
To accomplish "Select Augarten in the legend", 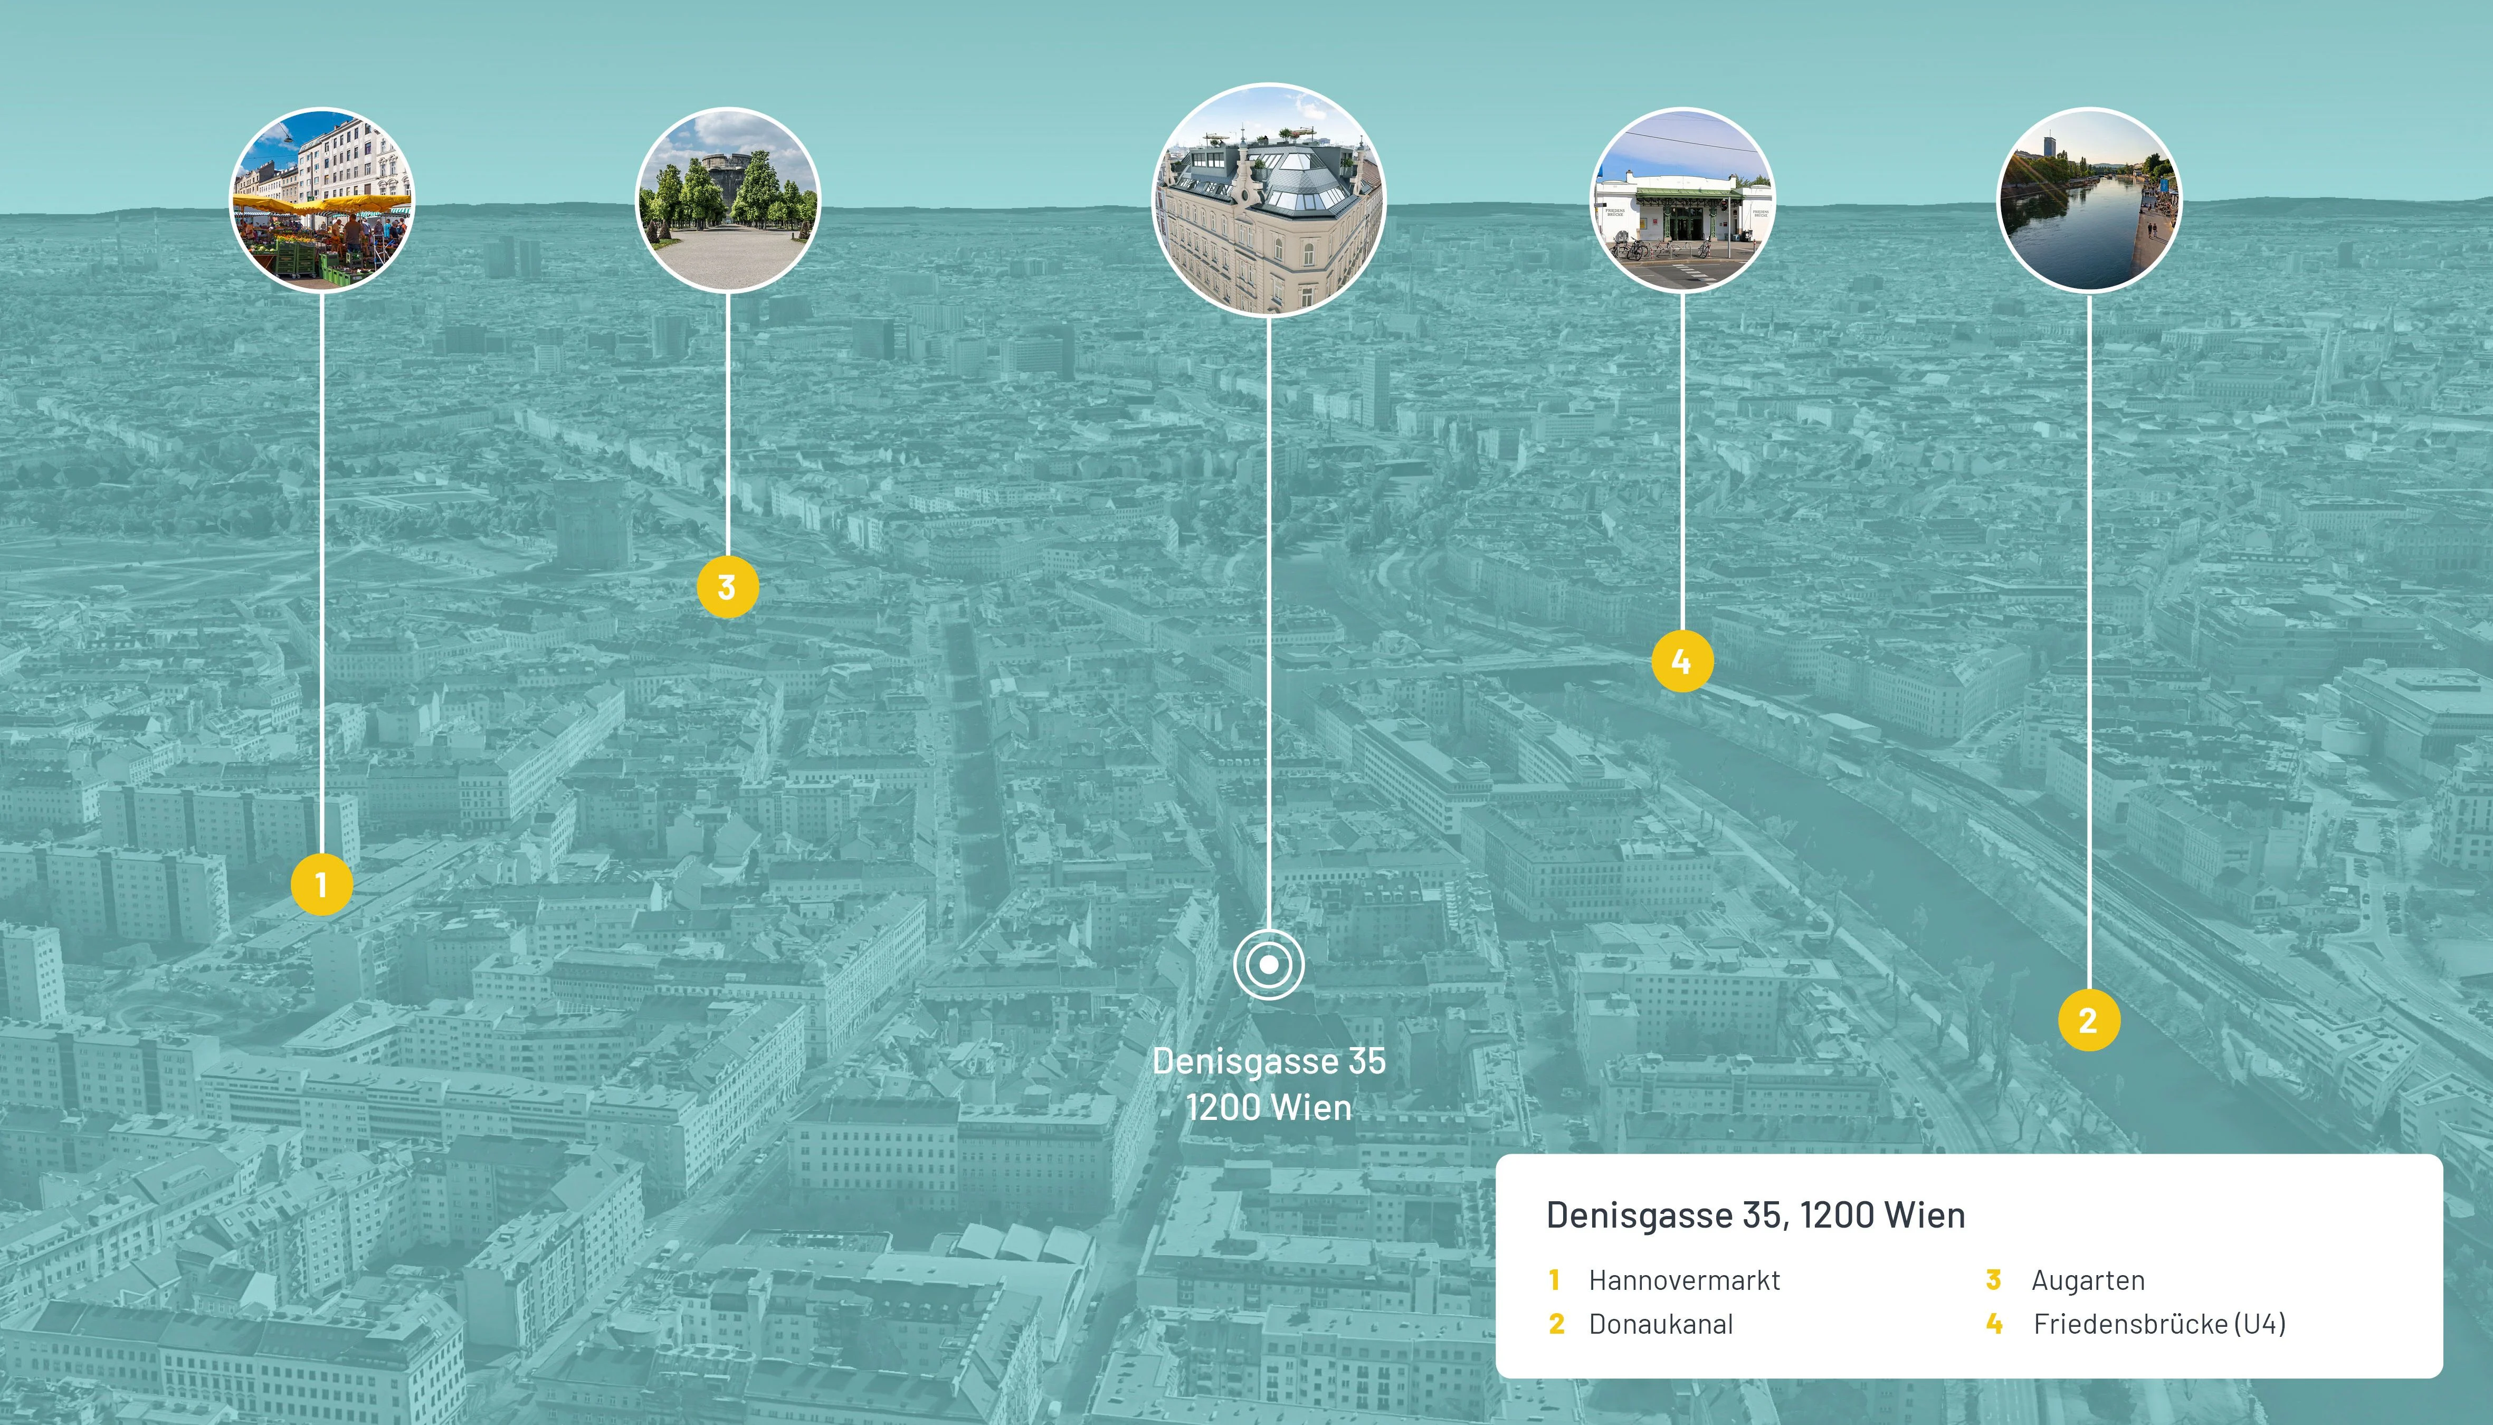I will pyautogui.click(x=2088, y=1280).
